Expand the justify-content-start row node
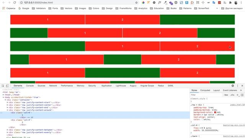 click(x=7, y=102)
